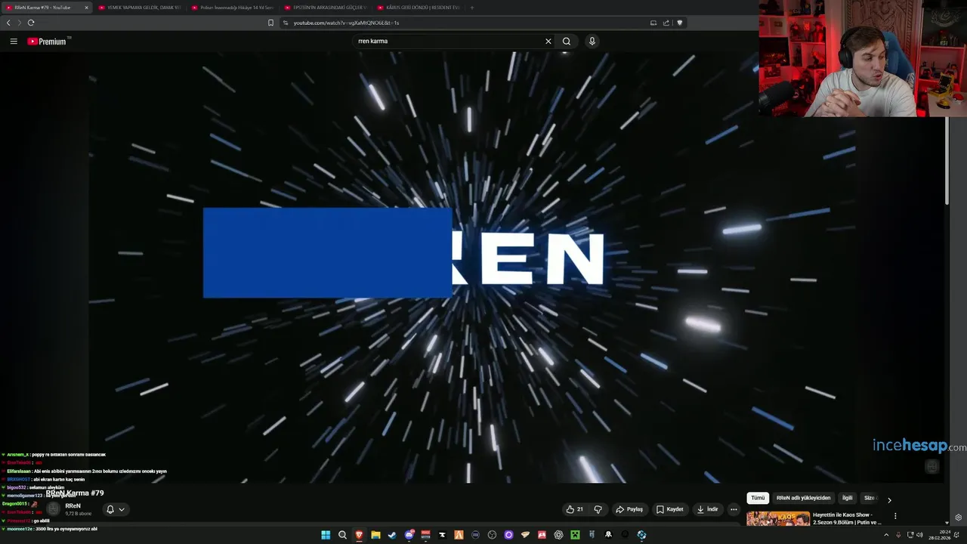
Task: Select the 'RReN adlı yükleyiciden' chip
Action: [x=803, y=498]
